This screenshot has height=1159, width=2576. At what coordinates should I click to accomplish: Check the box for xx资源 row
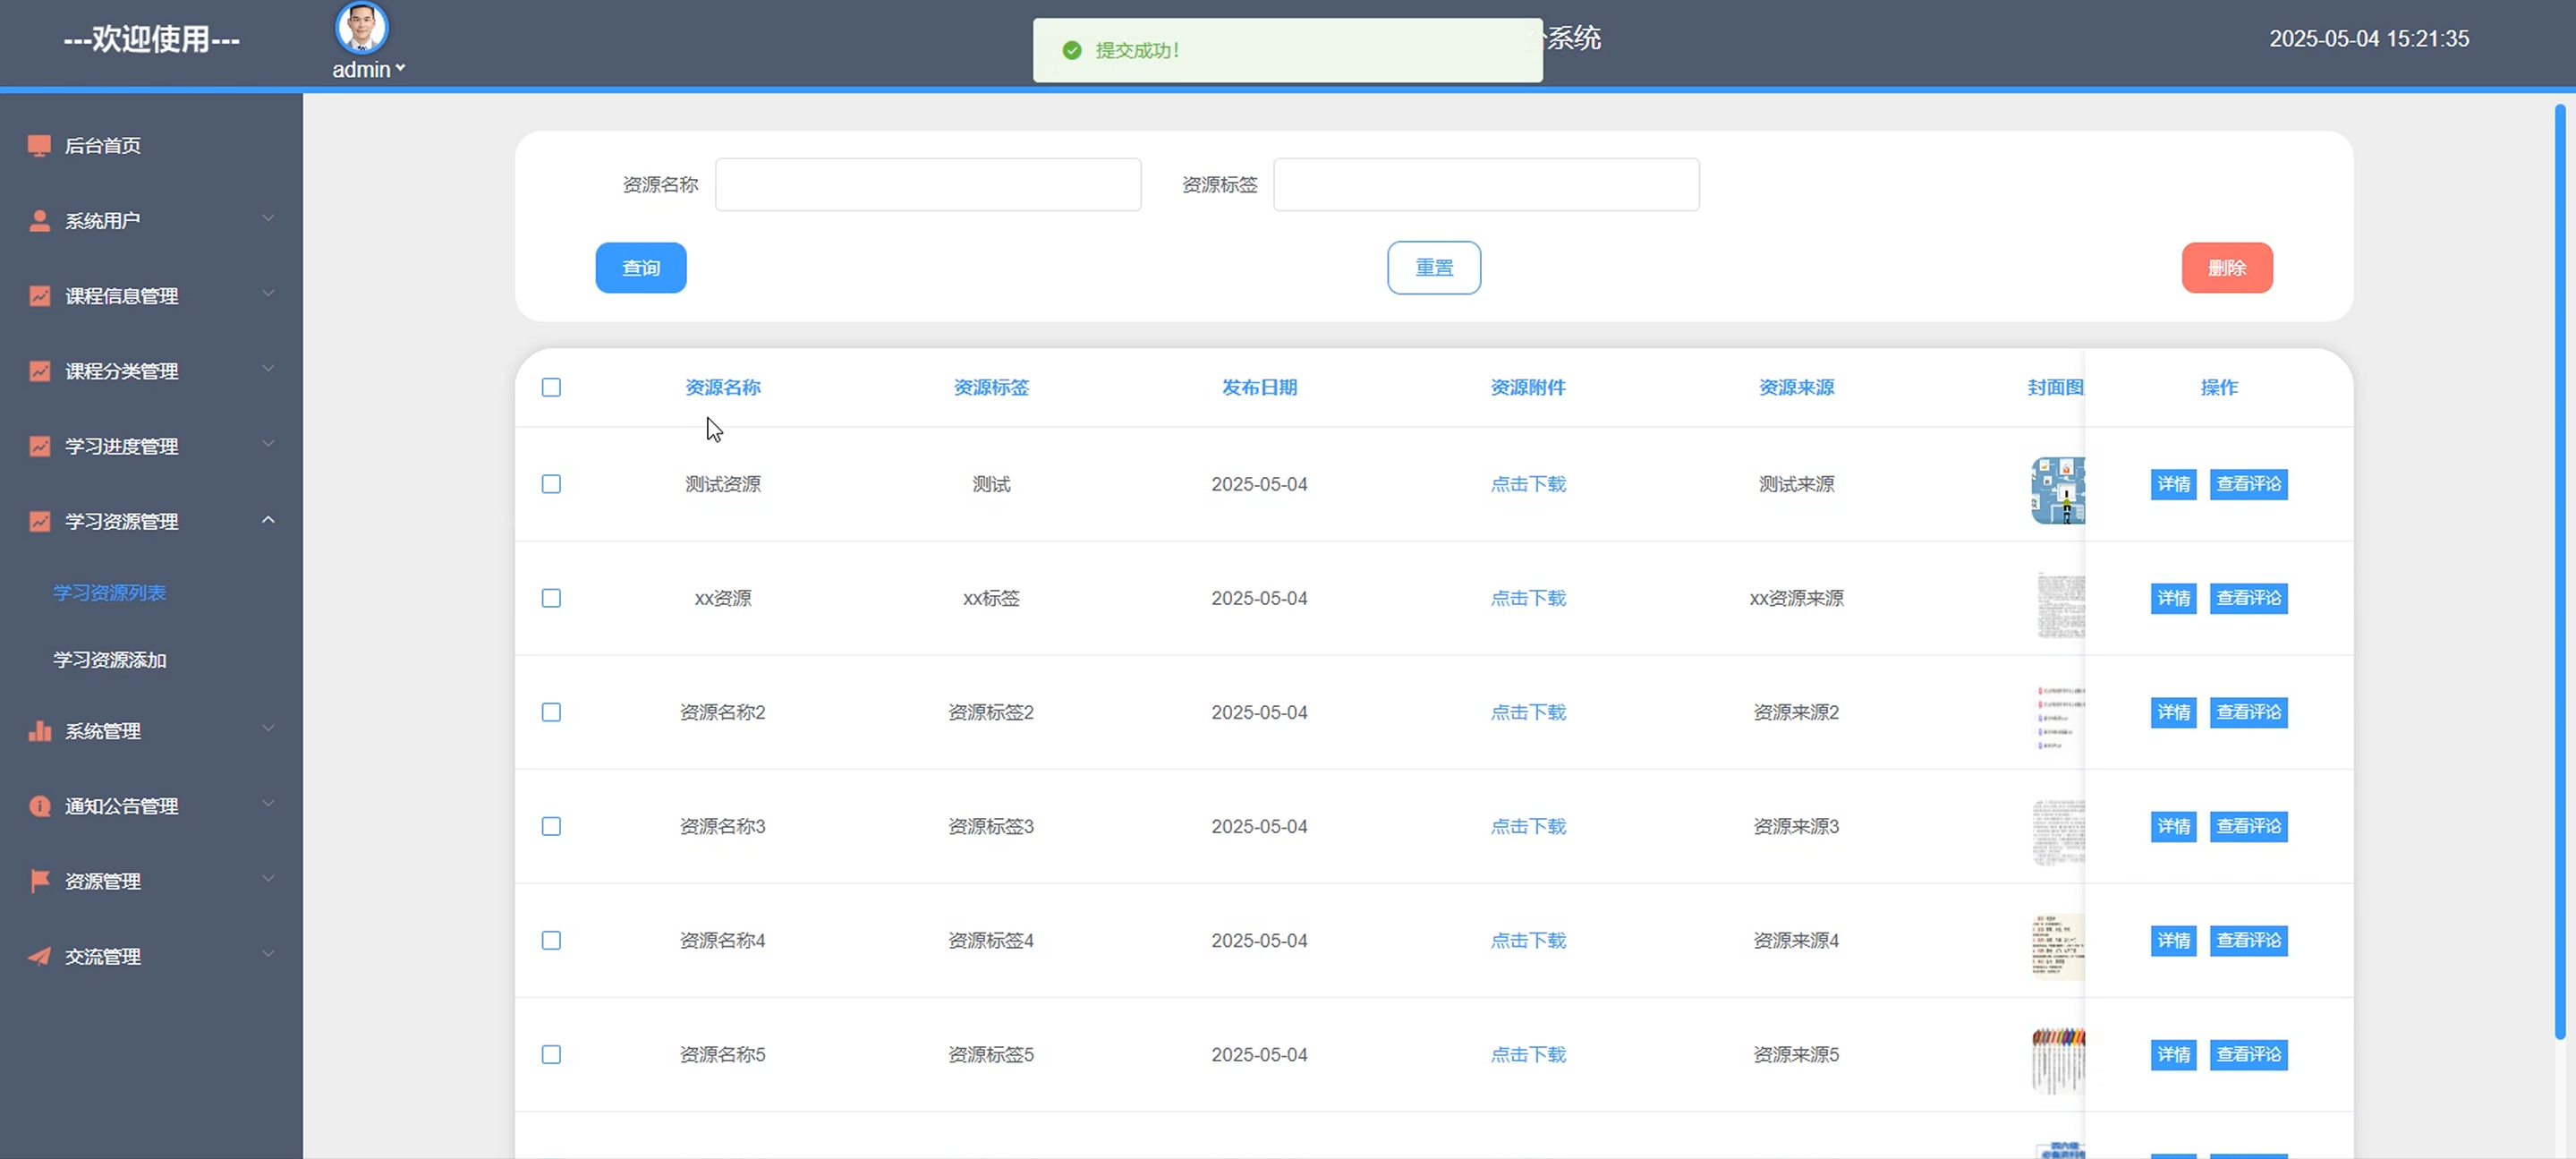pos(551,598)
